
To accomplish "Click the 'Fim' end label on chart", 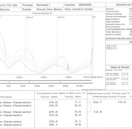I will tap(94, 17).
